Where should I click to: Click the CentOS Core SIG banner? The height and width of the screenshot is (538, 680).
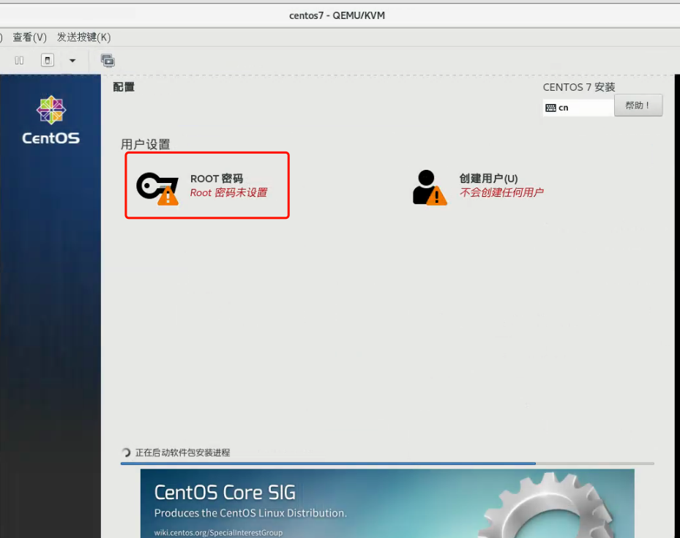pyautogui.click(x=386, y=504)
